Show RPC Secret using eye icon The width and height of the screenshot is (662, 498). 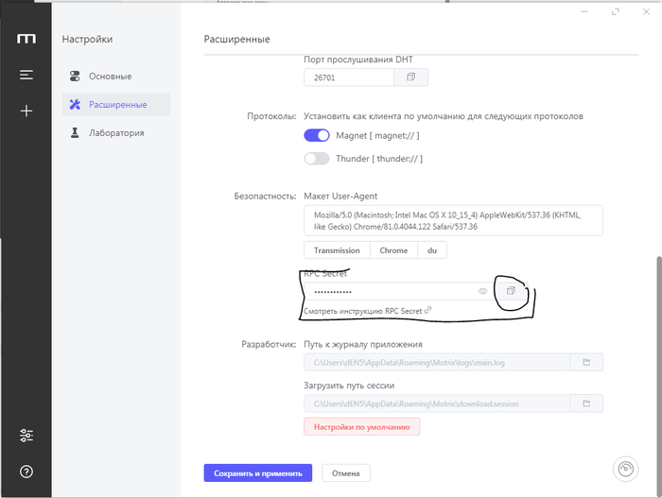(x=482, y=292)
